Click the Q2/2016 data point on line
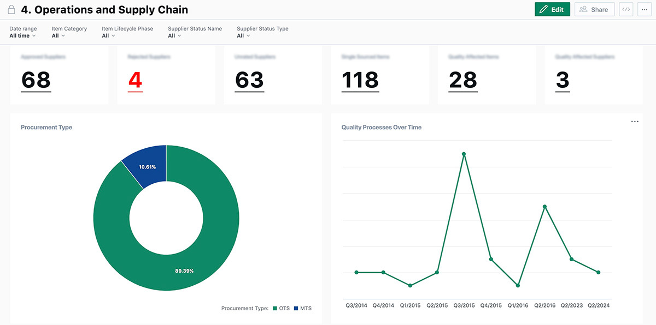Screen dimensions: 656x325 (x=544, y=207)
